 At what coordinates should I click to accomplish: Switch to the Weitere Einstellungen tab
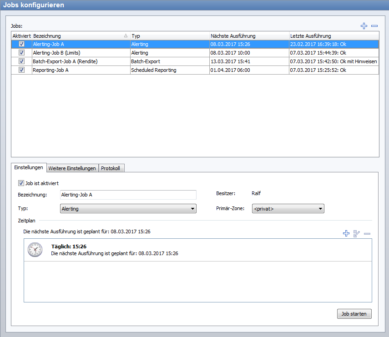(x=72, y=168)
